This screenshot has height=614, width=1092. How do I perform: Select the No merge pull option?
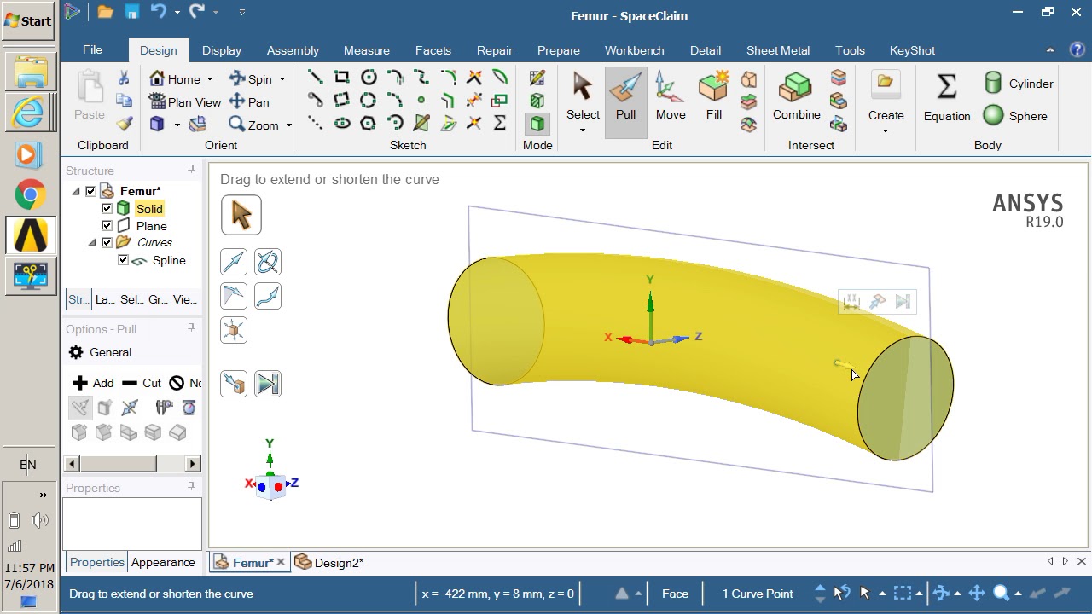185,383
